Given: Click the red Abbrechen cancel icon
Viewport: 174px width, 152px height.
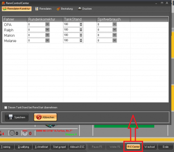Looking at the screenshot, I should point(39,117).
